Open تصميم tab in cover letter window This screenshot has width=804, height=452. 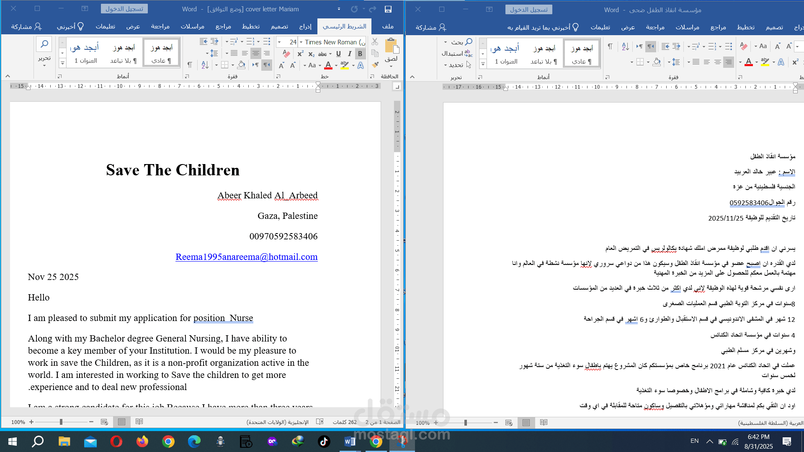tap(279, 26)
